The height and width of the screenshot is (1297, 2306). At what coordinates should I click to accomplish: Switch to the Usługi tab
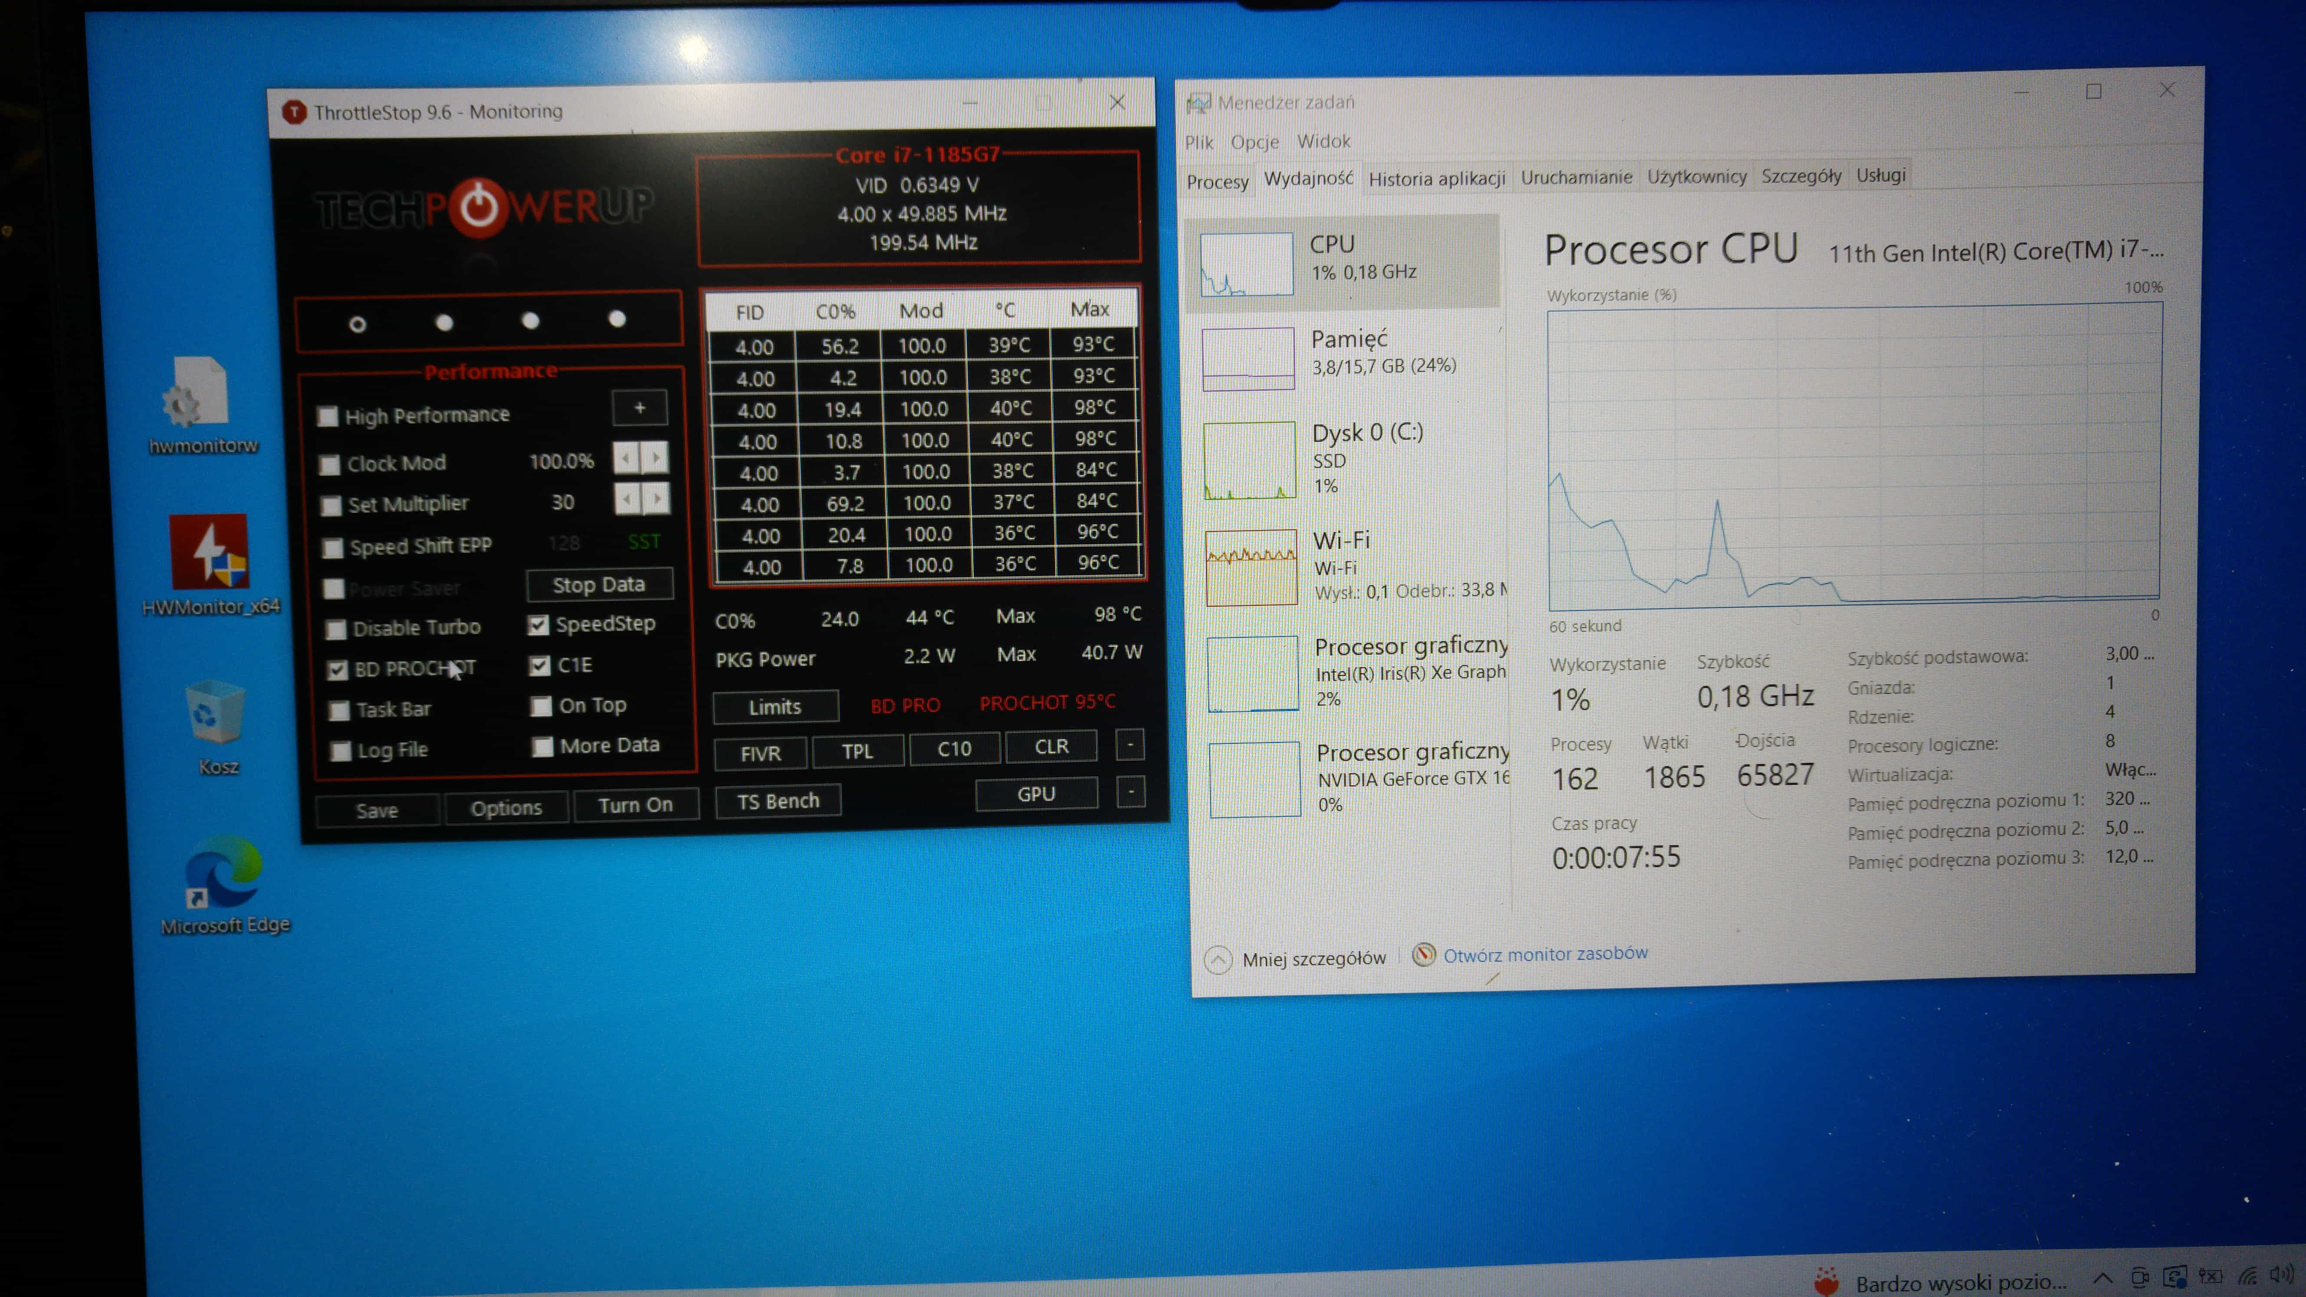pos(1880,174)
